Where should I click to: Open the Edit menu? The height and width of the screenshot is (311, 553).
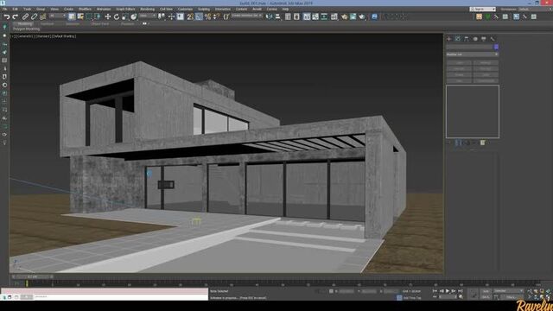click(x=16, y=10)
